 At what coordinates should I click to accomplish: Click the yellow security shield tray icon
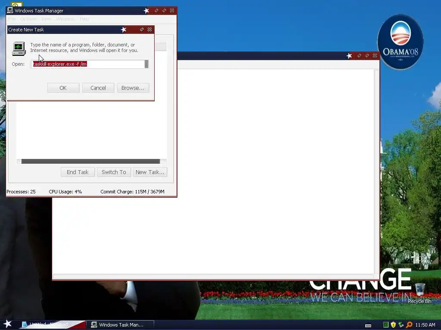pyautogui.click(x=393, y=325)
